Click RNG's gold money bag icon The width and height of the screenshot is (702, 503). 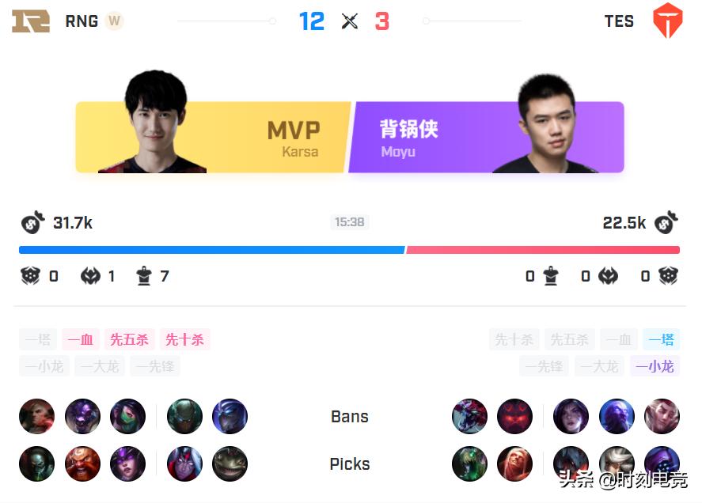tap(33, 222)
